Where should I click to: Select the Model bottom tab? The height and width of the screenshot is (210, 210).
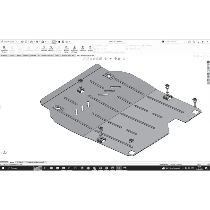[12, 162]
